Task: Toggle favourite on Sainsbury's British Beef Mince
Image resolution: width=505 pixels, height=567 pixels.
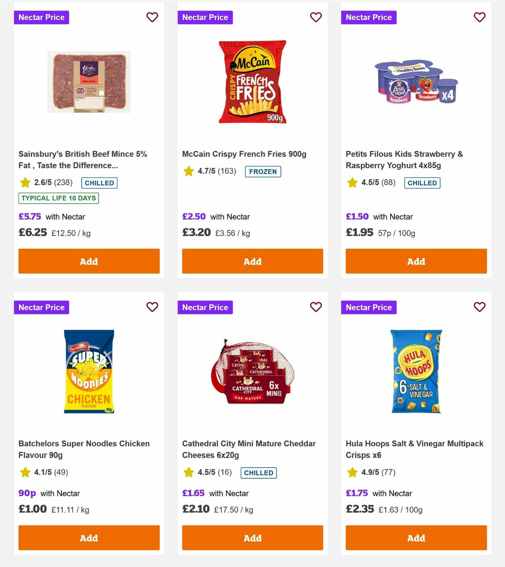Action: pyautogui.click(x=152, y=17)
